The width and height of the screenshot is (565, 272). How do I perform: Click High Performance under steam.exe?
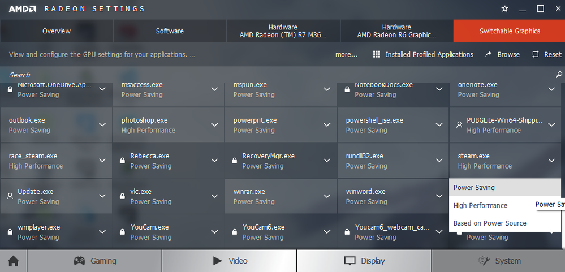[485, 166]
